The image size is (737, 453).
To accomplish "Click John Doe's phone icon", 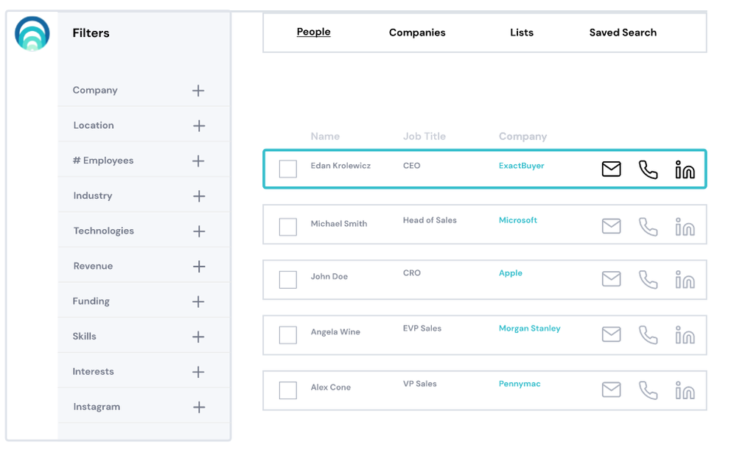I will pyautogui.click(x=648, y=280).
